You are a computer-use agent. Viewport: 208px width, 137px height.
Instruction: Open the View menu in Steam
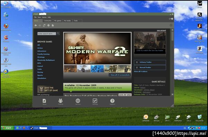pos(39,17)
